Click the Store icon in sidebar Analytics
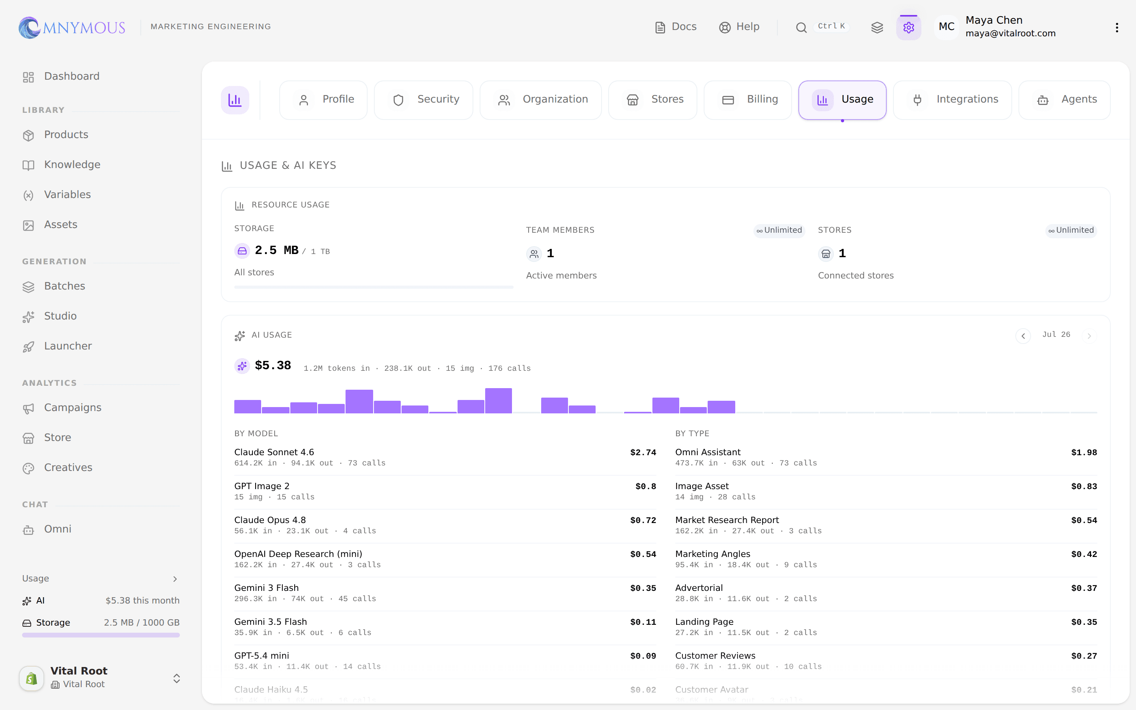The image size is (1136, 710). click(29, 438)
